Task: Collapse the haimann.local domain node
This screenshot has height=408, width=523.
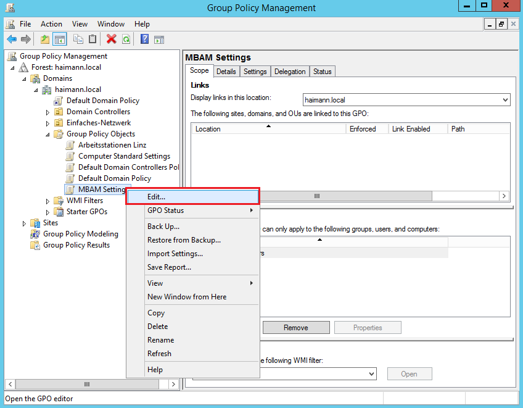Action: (x=36, y=90)
